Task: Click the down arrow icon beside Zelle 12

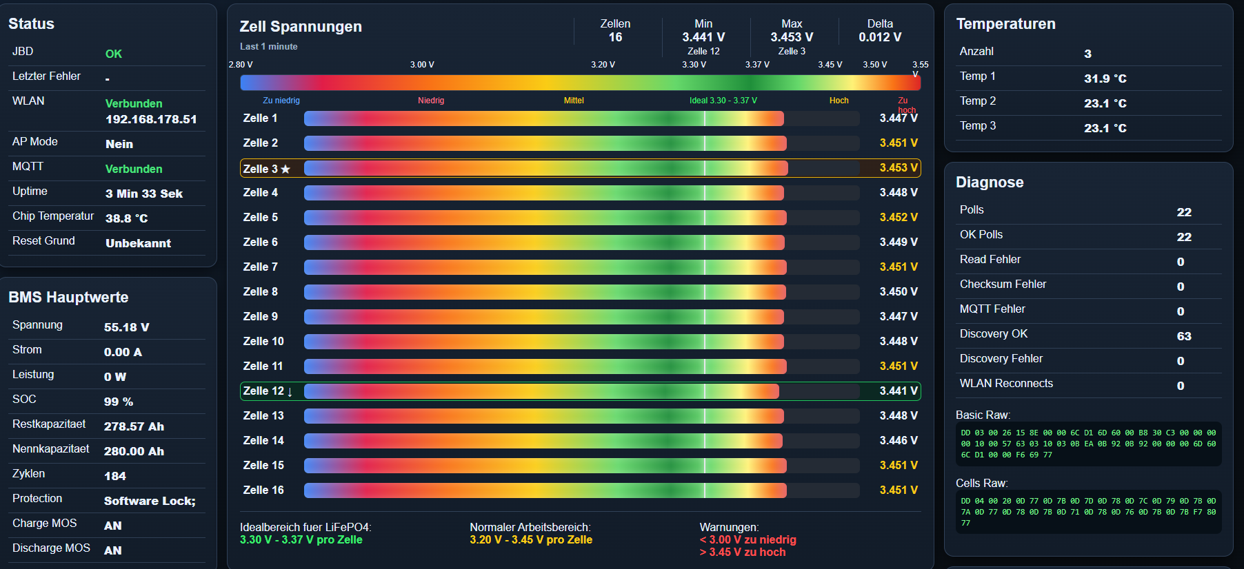Action: [x=290, y=391]
